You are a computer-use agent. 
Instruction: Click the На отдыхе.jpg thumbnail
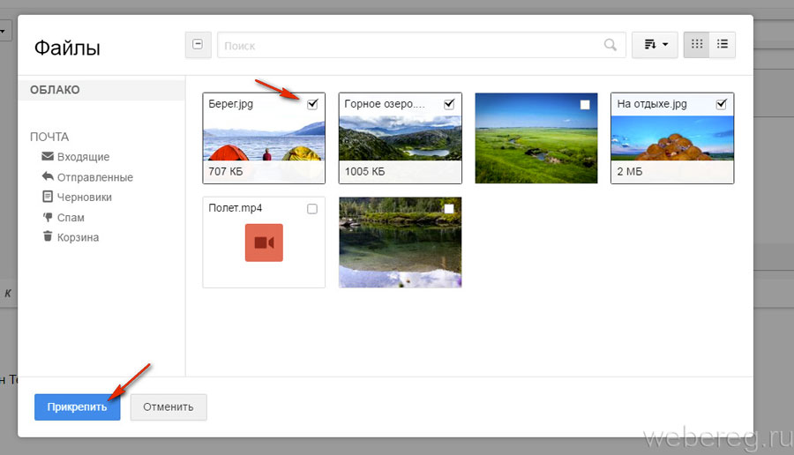(672, 138)
